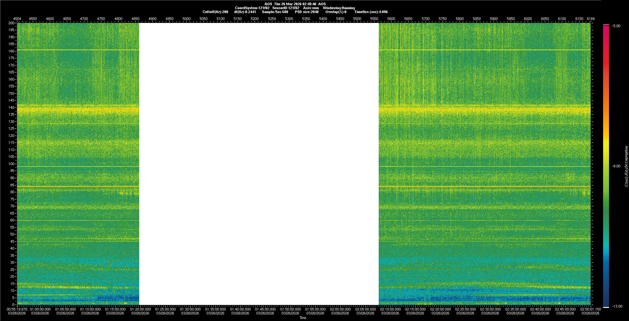This screenshot has width=629, height=321.
Task: Click the Amplitude axis title beside colorbar
Action: 626,166
